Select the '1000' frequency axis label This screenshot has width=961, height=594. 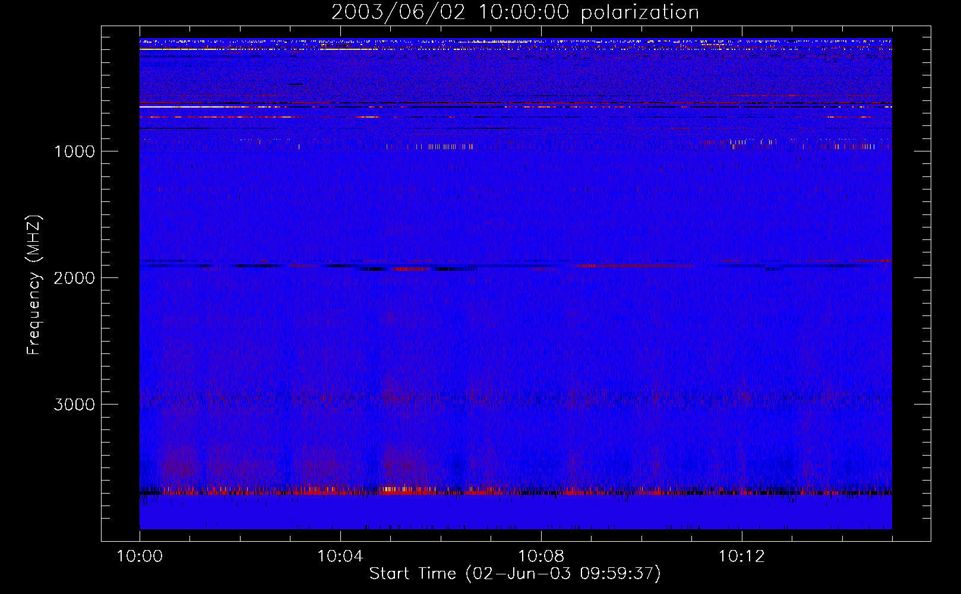[74, 151]
